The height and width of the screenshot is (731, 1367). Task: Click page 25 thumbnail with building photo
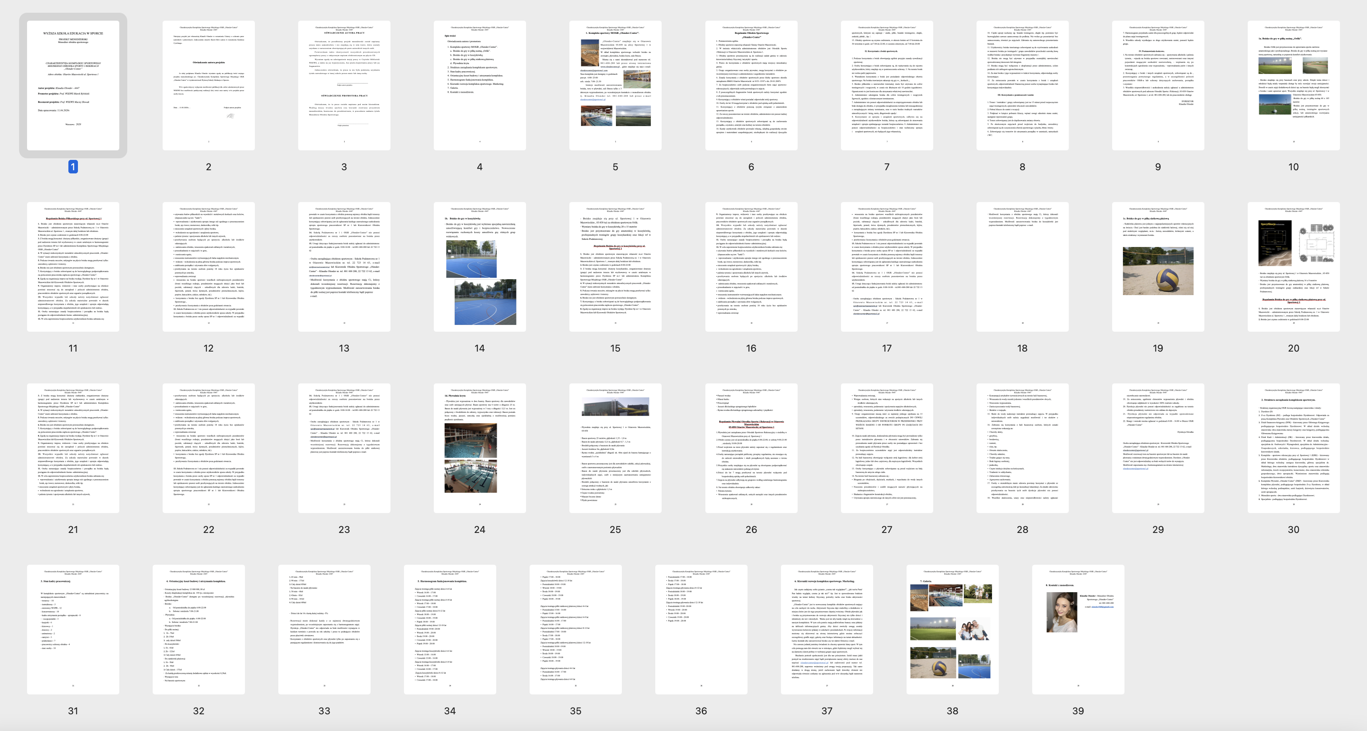[x=615, y=448]
